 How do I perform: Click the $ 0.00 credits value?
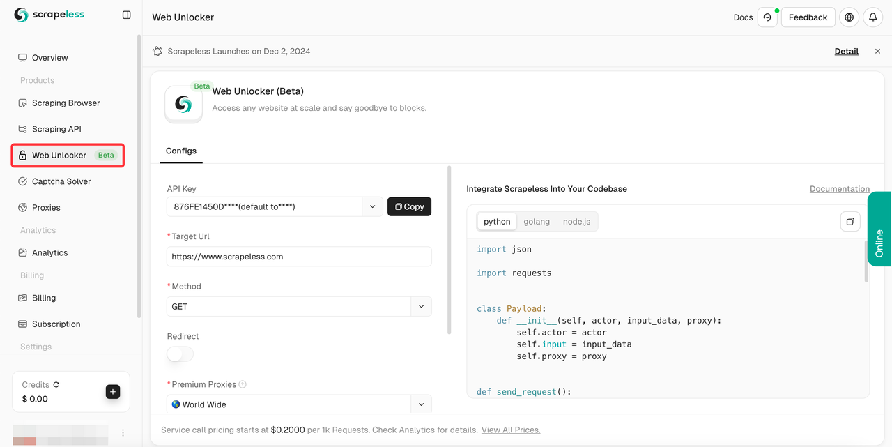(x=35, y=399)
